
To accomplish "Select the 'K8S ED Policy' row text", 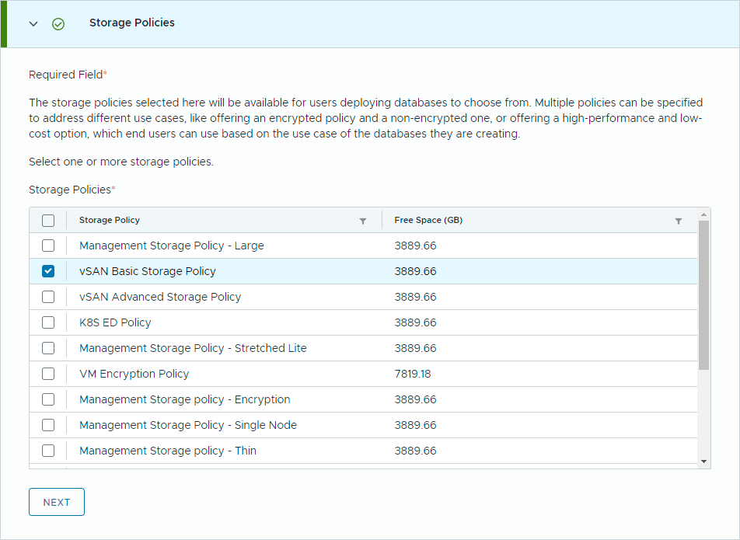I will click(115, 322).
